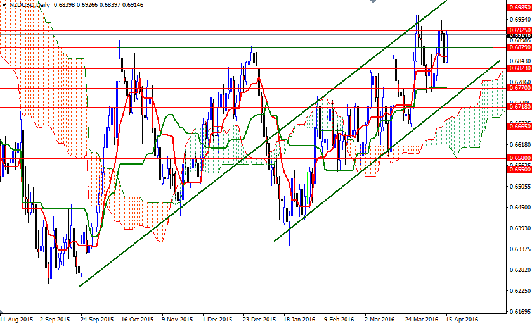
Task: Select the red 0.65500 price level label
Action: click(x=519, y=170)
